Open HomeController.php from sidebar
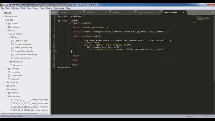Screen dimensions: 215x121 pyautogui.click(x=23, y=48)
